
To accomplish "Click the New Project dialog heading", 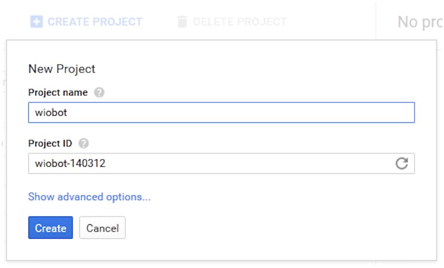I will click(62, 69).
